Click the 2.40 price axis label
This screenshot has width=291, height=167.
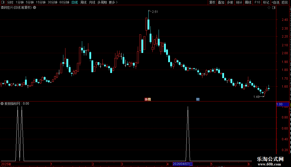[x=285, y=20]
